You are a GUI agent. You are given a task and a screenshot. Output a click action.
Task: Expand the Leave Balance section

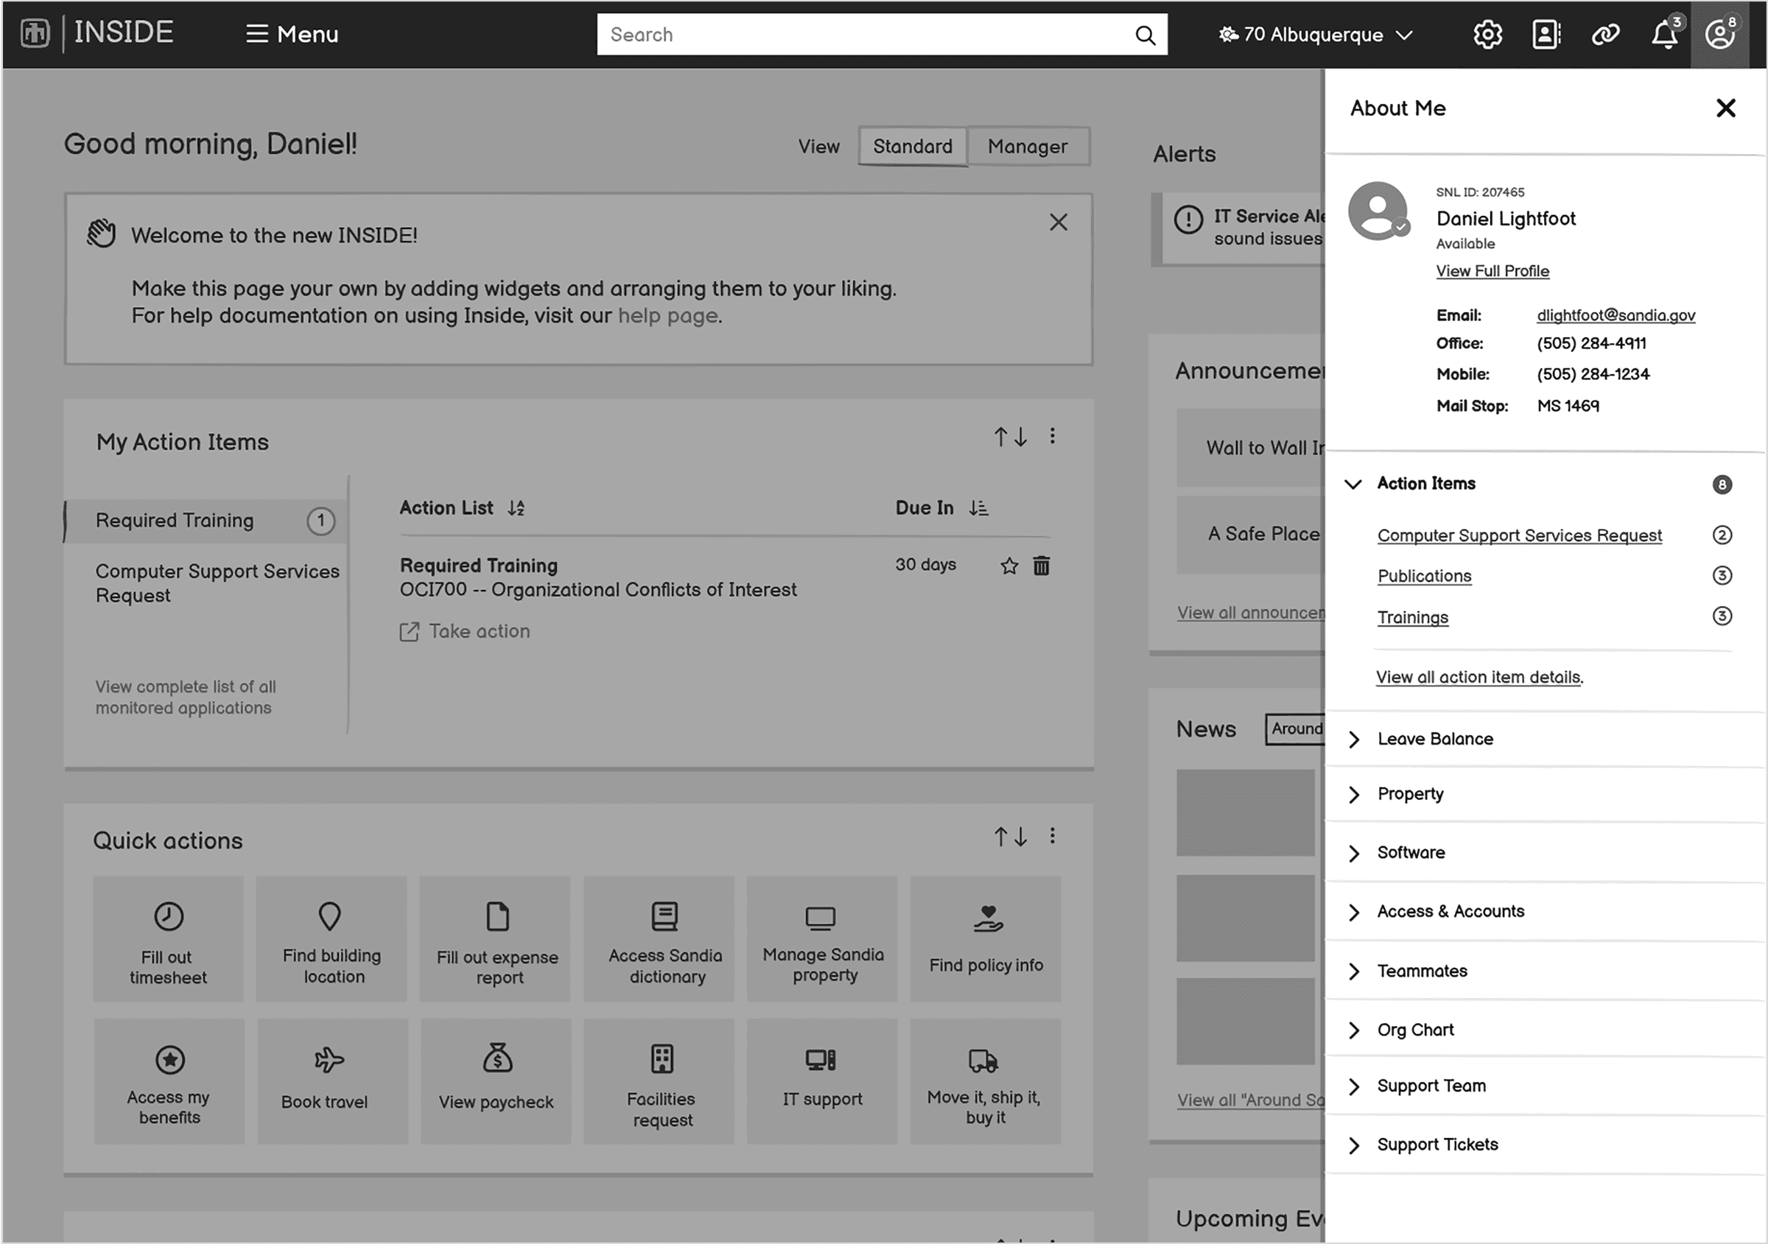pyautogui.click(x=1356, y=738)
